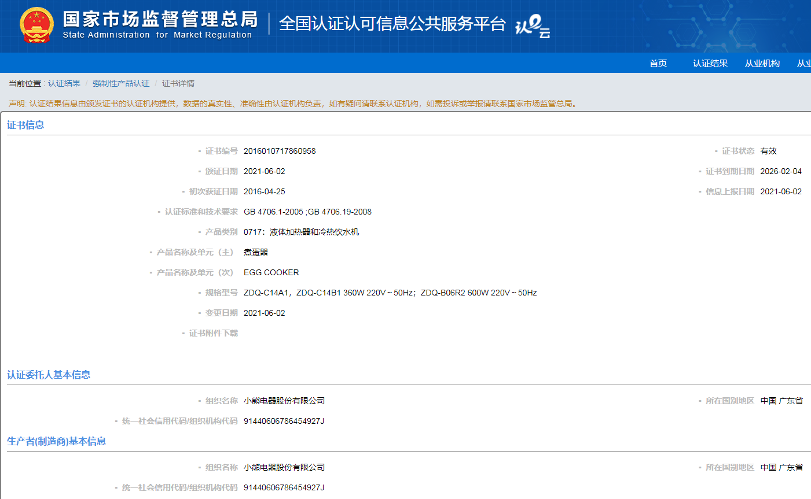Click the product name 煮蛋器
This screenshot has width=811, height=499.
(x=256, y=252)
